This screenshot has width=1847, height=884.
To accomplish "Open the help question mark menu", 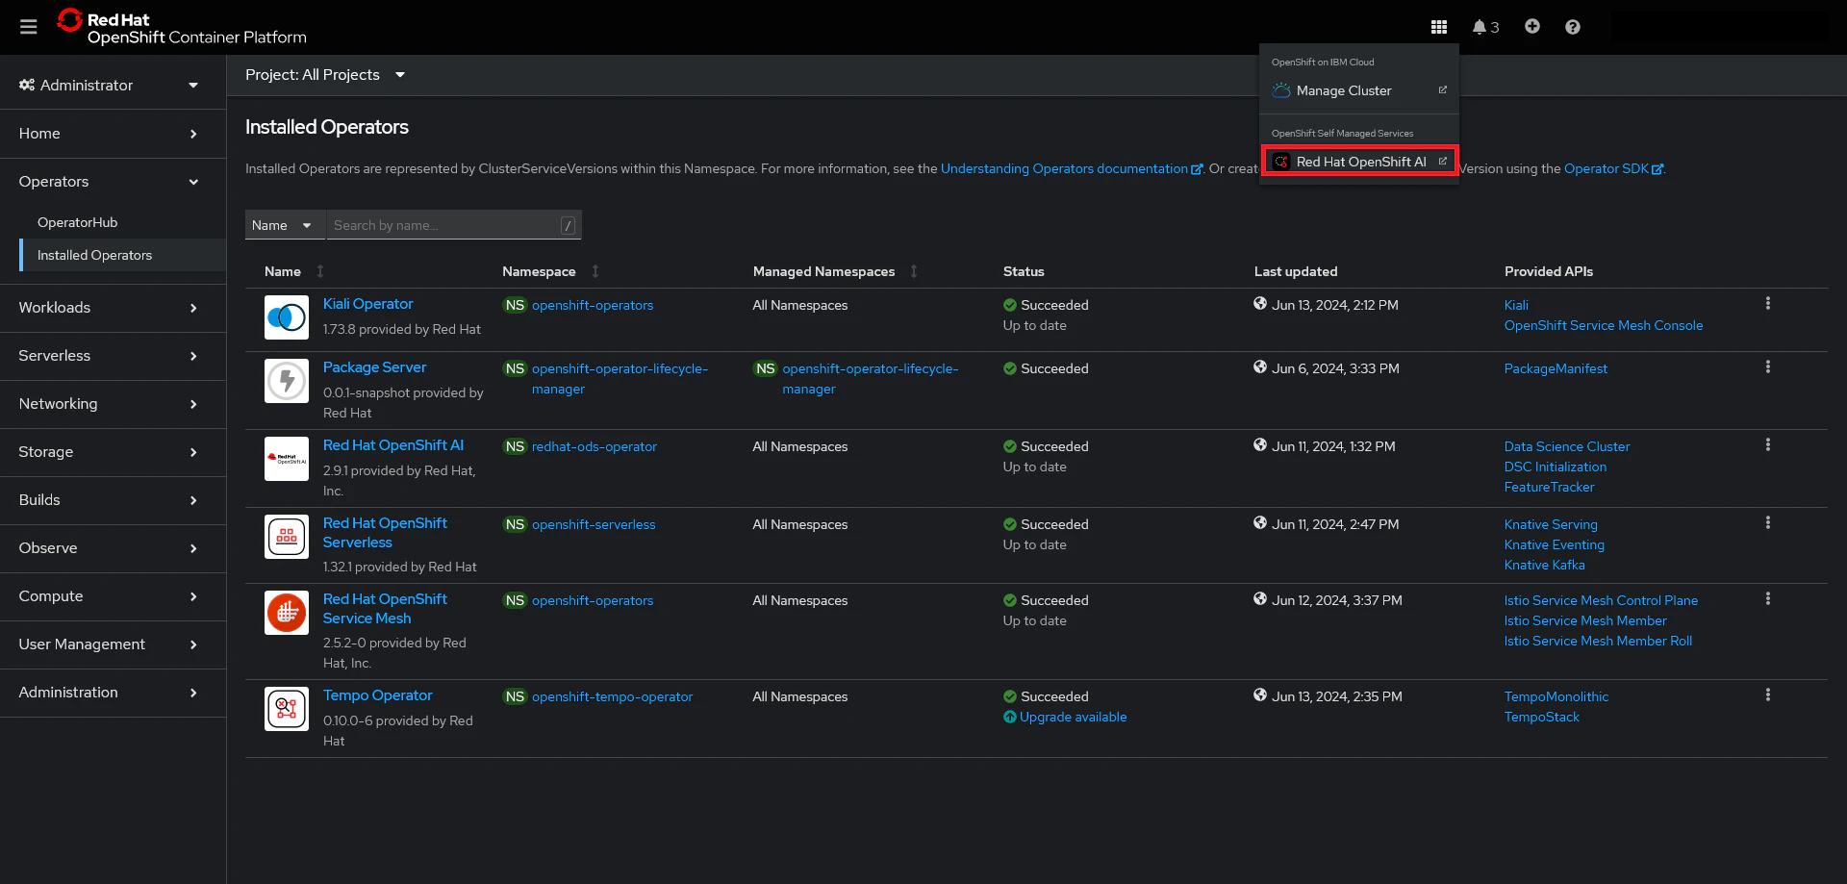I will coord(1573,27).
